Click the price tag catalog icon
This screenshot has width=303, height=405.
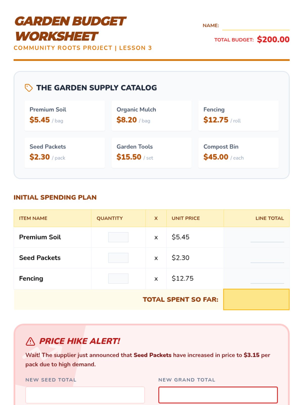[29, 88]
